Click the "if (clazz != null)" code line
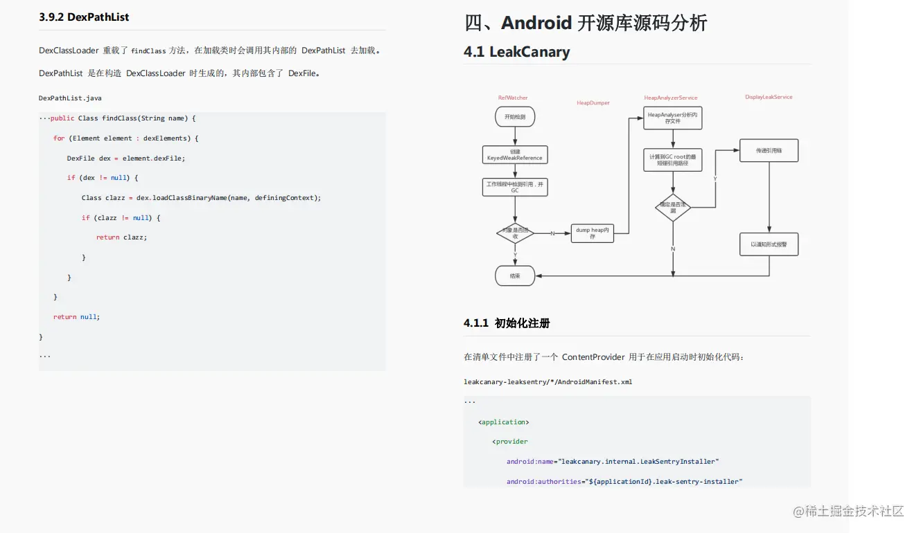Image resolution: width=919 pixels, height=533 pixels. [121, 218]
